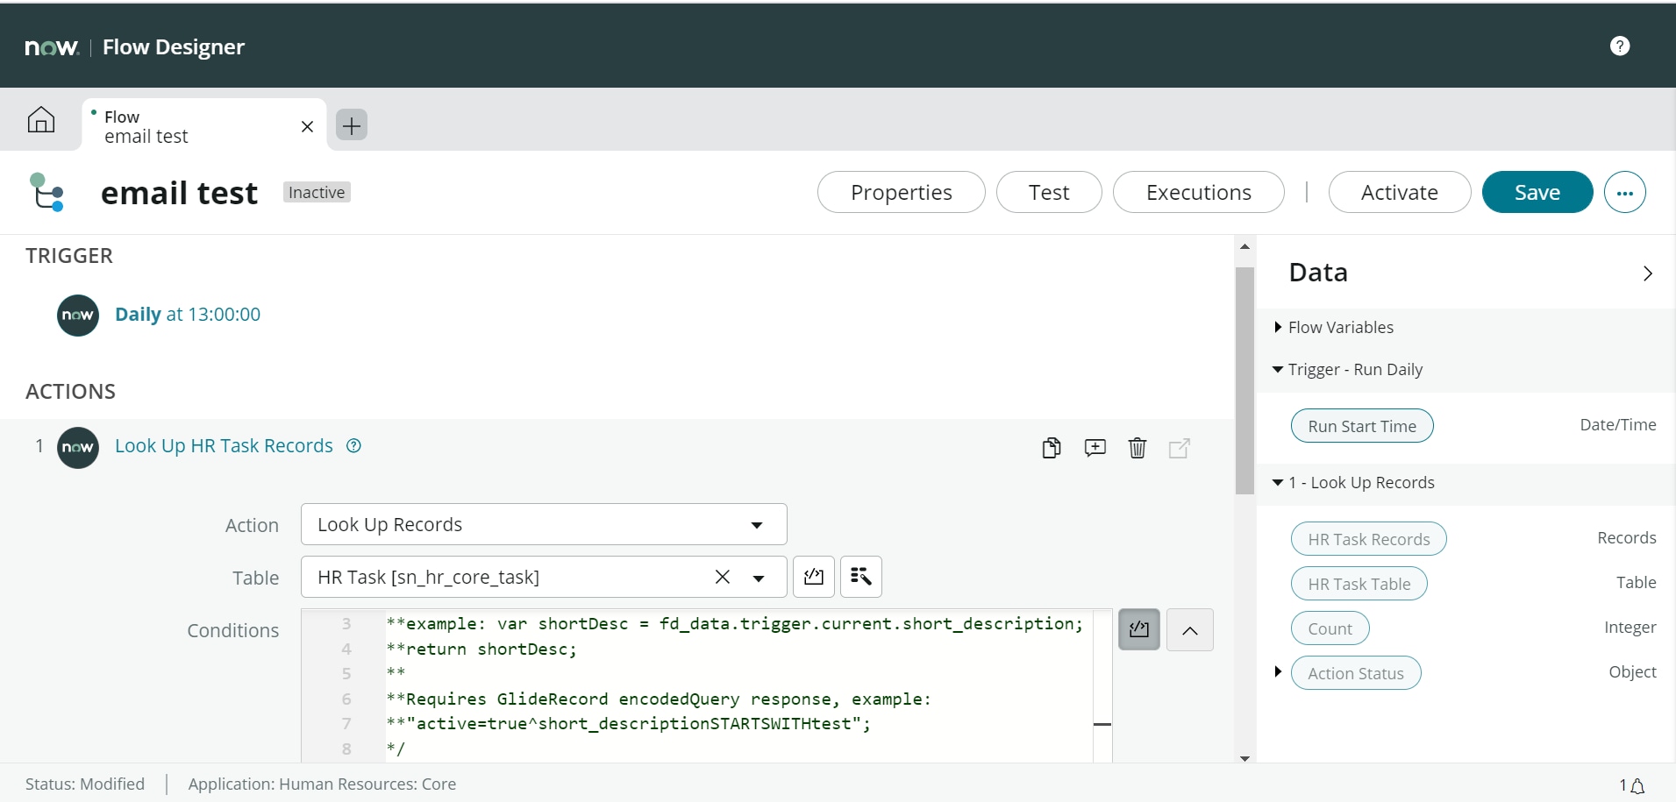Open the table record picker icon
The height and width of the screenshot is (802, 1676).
[861, 577]
